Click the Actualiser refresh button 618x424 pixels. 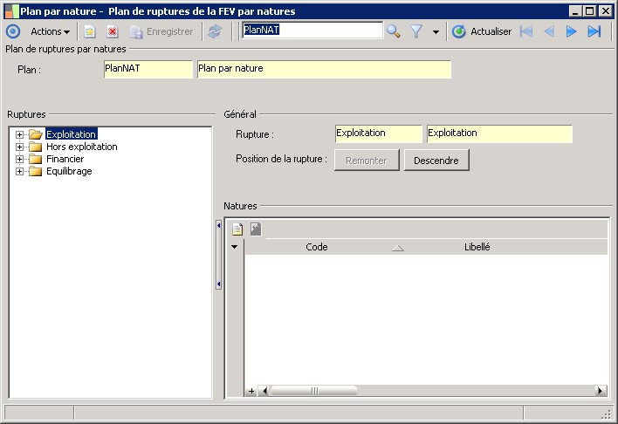(x=481, y=31)
